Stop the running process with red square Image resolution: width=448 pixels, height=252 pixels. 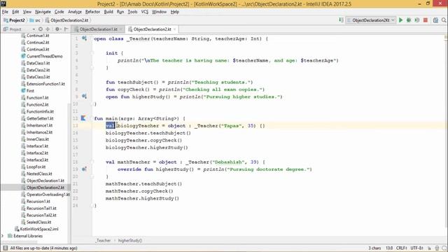point(426,20)
